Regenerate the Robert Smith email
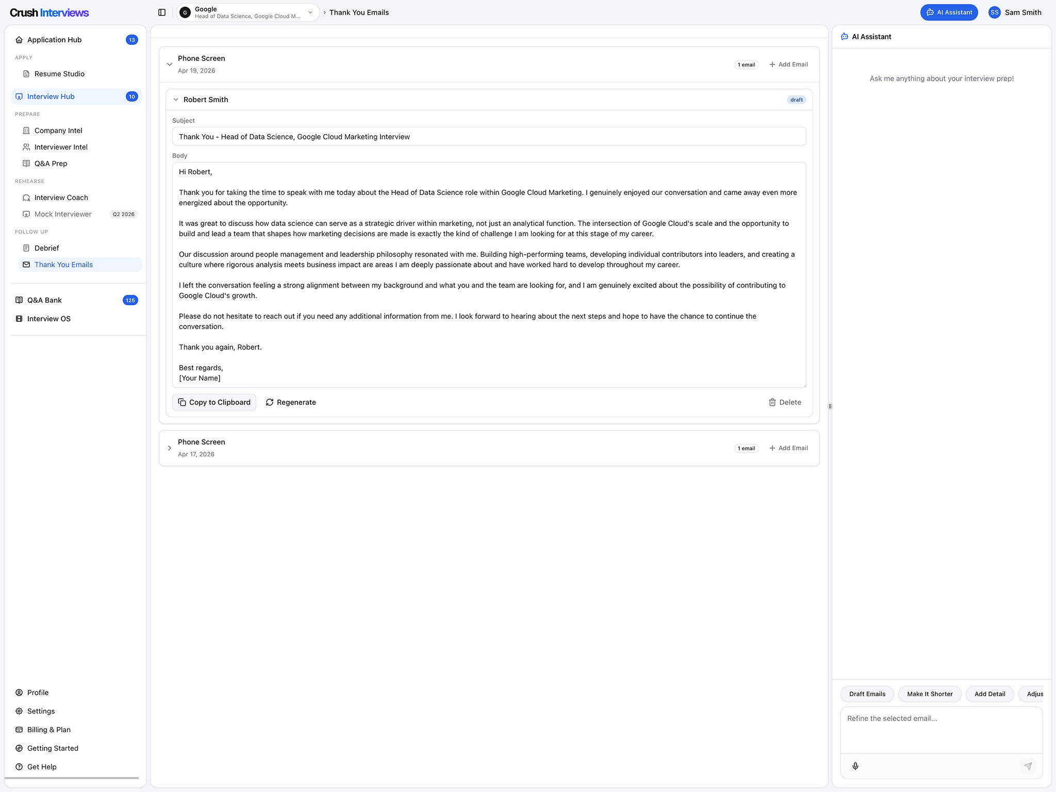 291,402
